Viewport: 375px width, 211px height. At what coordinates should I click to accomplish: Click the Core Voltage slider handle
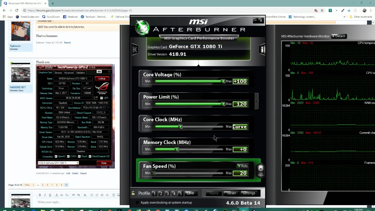[x=223, y=81]
